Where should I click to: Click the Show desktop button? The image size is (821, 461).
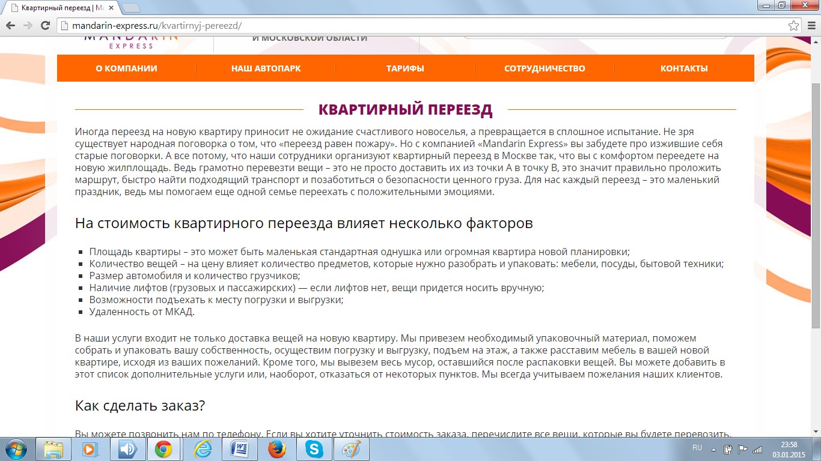coord(816,449)
